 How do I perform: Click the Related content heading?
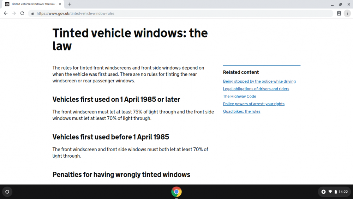(241, 72)
